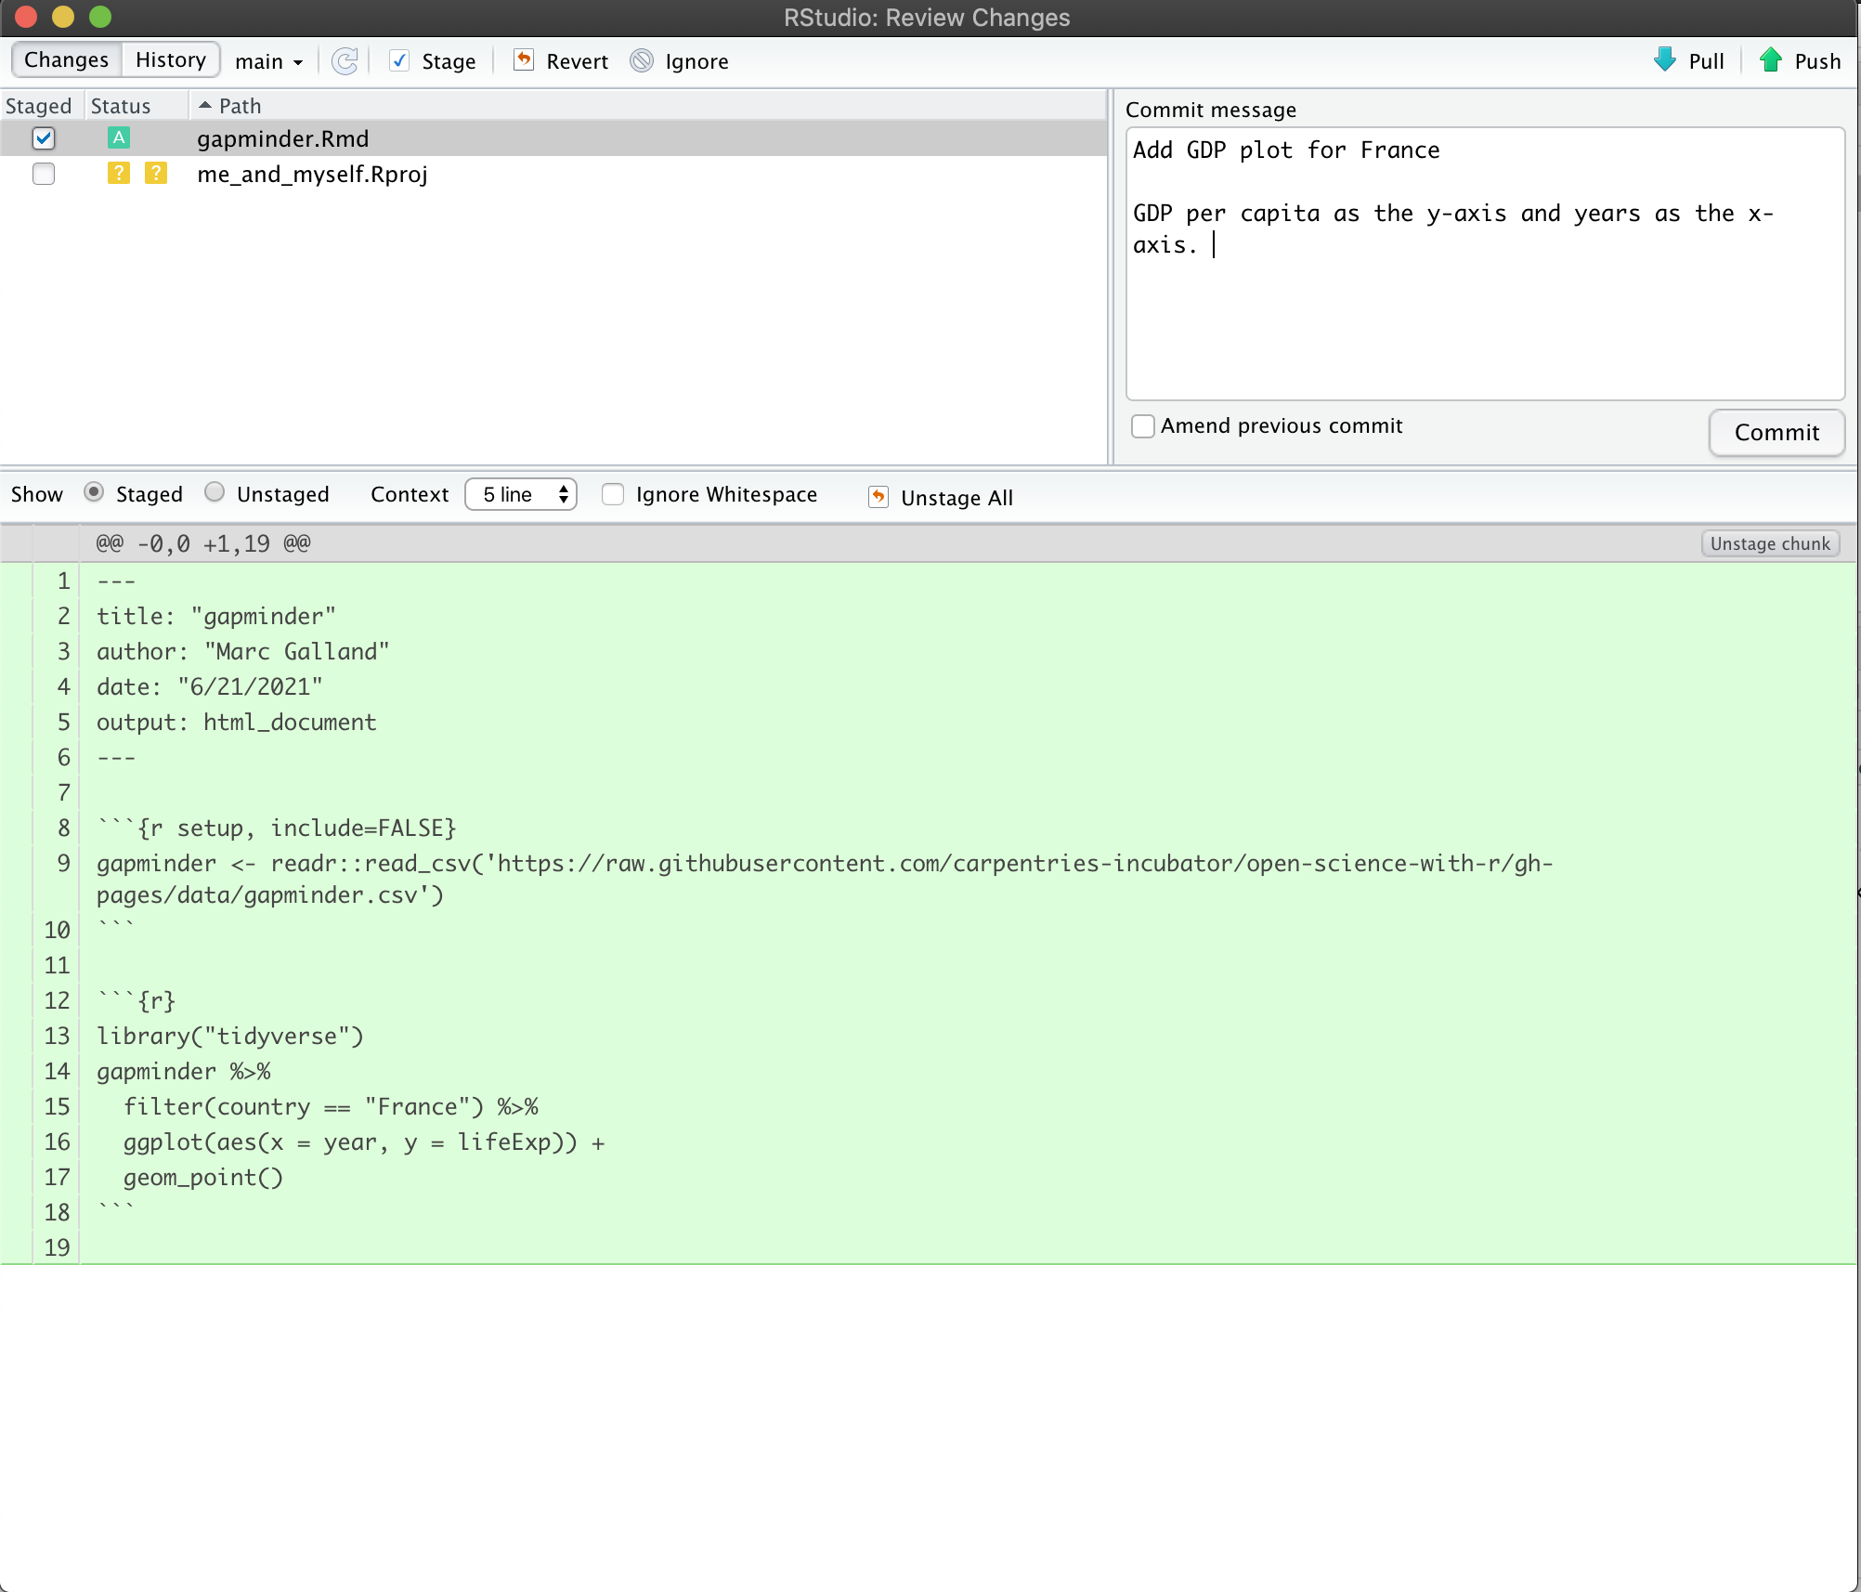This screenshot has width=1861, height=1592.
Task: Click the green A status icon for gapminder.Rmd
Action: pyautogui.click(x=118, y=138)
